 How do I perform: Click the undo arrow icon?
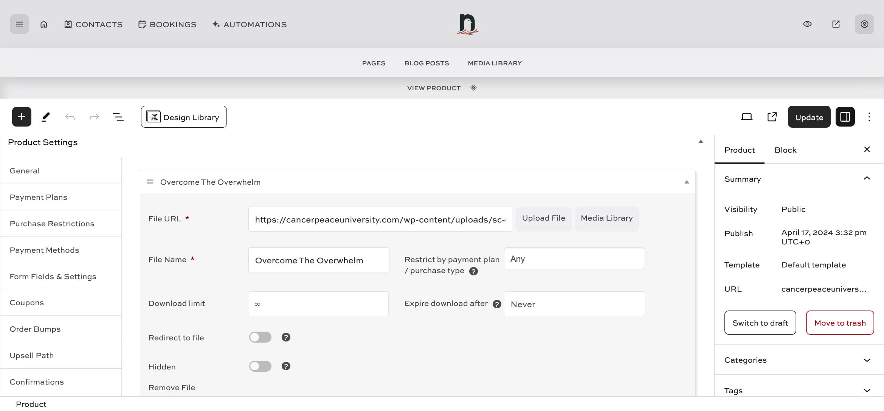pos(70,117)
